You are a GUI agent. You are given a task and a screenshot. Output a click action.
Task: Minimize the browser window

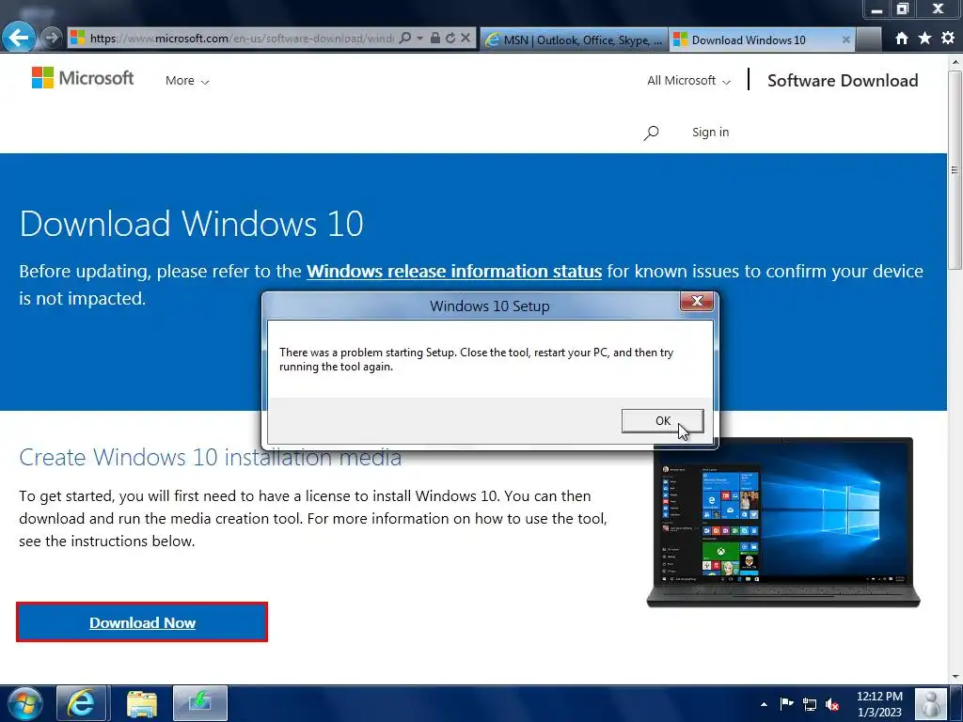tap(877, 9)
